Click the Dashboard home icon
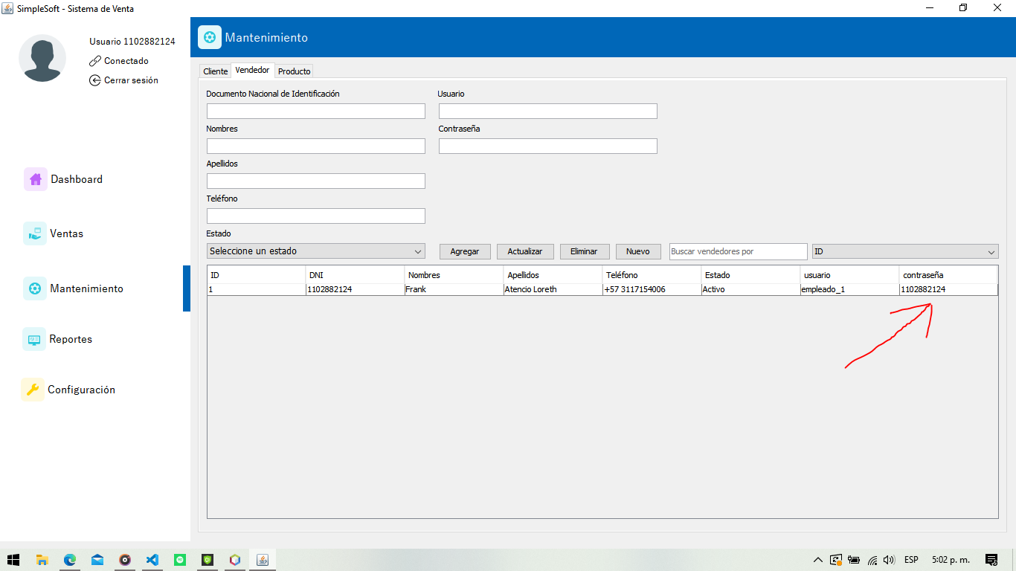Image resolution: width=1016 pixels, height=571 pixels. pyautogui.click(x=36, y=179)
